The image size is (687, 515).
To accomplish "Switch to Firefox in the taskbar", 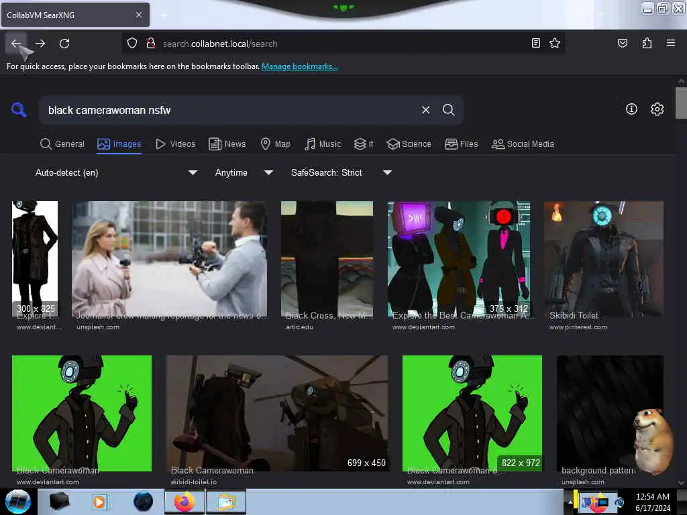I will pyautogui.click(x=184, y=502).
